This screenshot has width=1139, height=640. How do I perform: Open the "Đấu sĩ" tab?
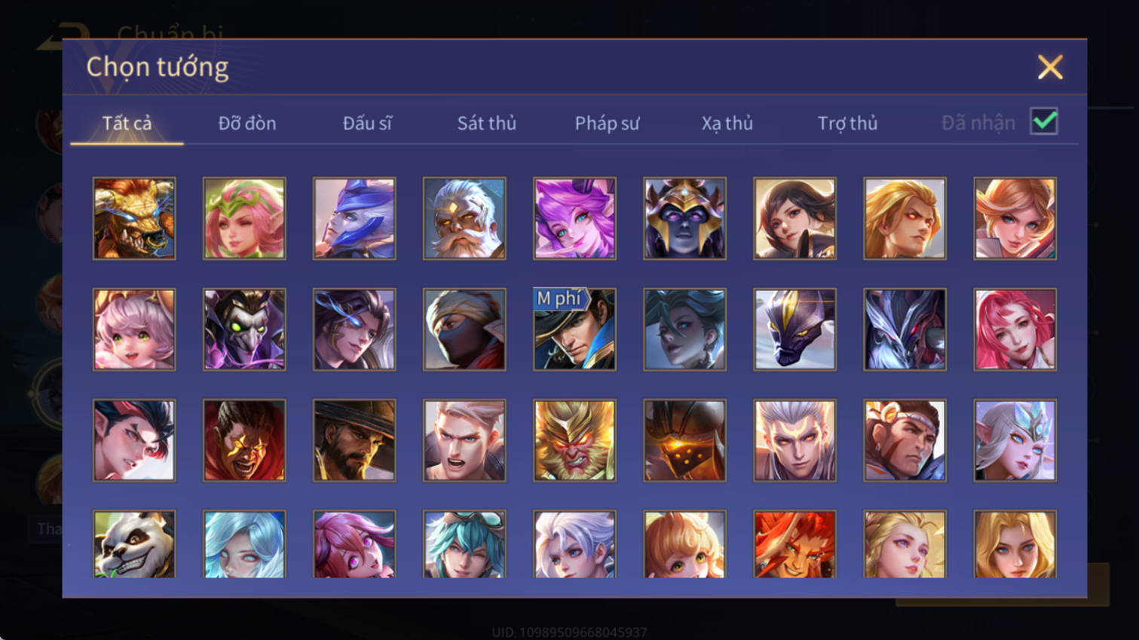(x=367, y=123)
